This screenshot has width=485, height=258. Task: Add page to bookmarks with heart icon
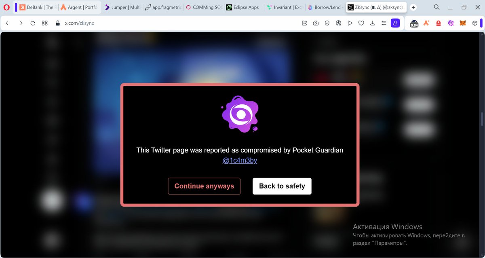[361, 23]
